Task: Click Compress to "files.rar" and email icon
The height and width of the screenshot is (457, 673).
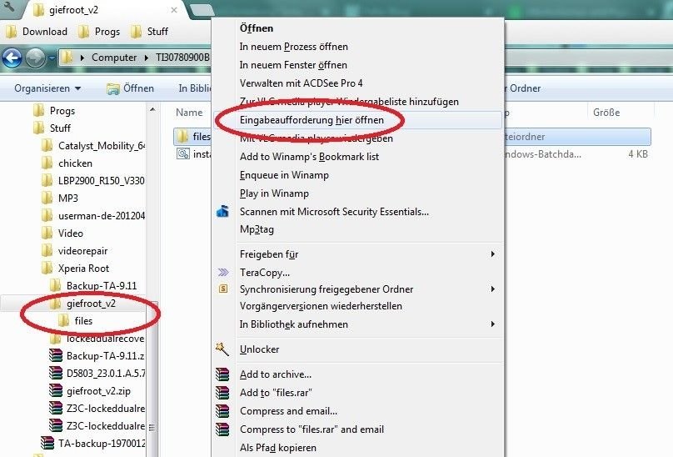Action: (x=222, y=429)
